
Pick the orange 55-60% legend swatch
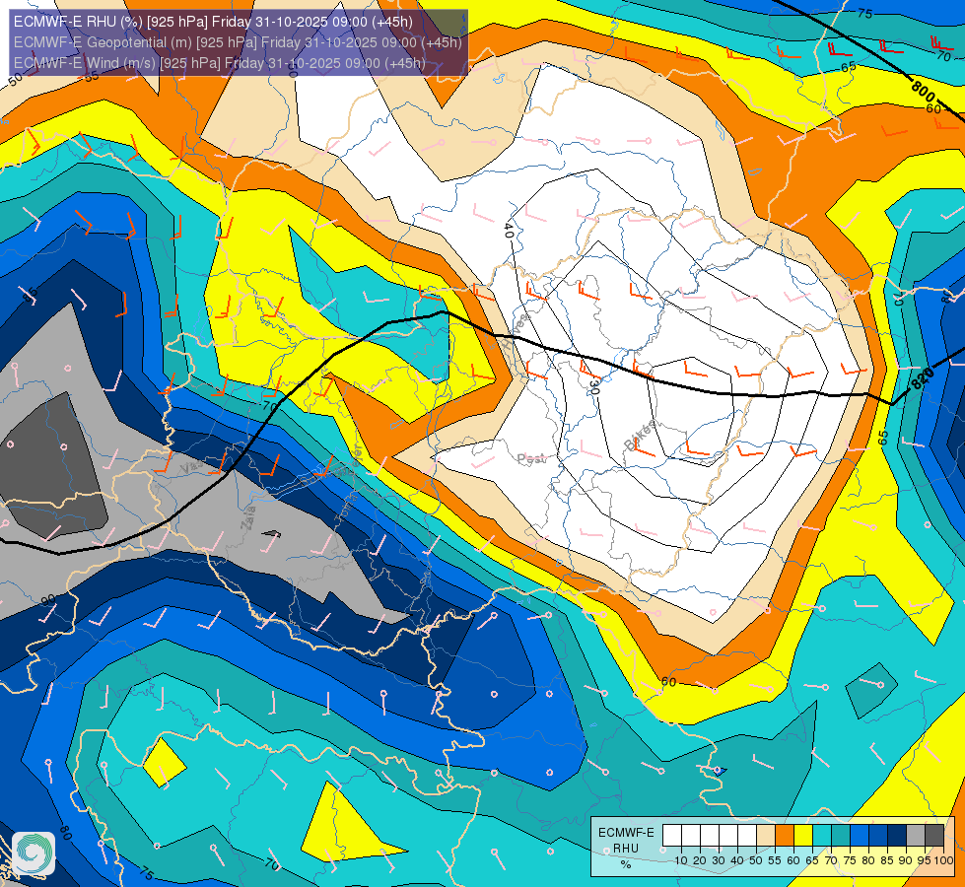[785, 836]
